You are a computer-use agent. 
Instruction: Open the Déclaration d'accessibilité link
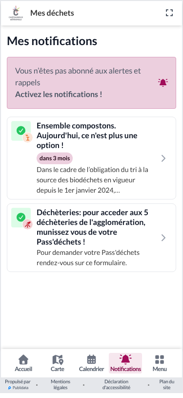[x=117, y=385]
